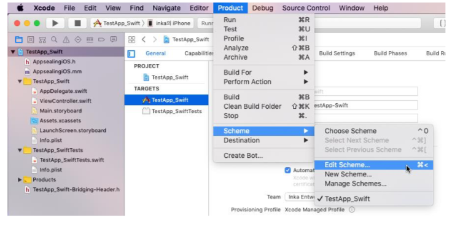Open the Project navigator folder icon

tap(19, 39)
